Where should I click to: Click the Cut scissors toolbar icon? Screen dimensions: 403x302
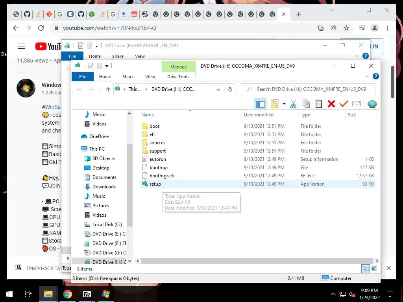[293, 104]
